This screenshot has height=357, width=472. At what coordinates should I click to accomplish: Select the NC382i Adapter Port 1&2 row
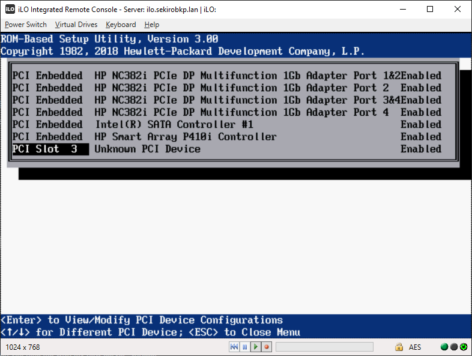226,76
